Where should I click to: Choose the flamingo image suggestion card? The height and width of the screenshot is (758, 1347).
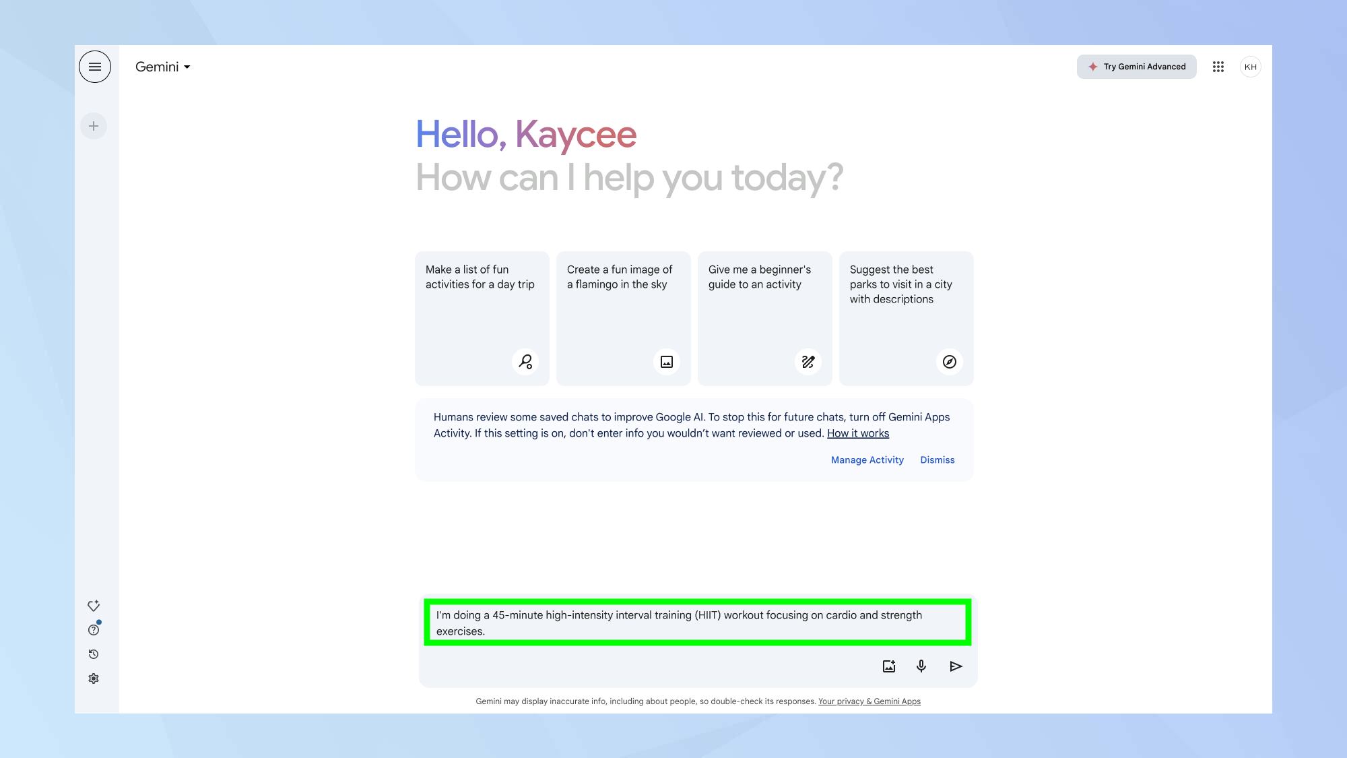coord(623,318)
